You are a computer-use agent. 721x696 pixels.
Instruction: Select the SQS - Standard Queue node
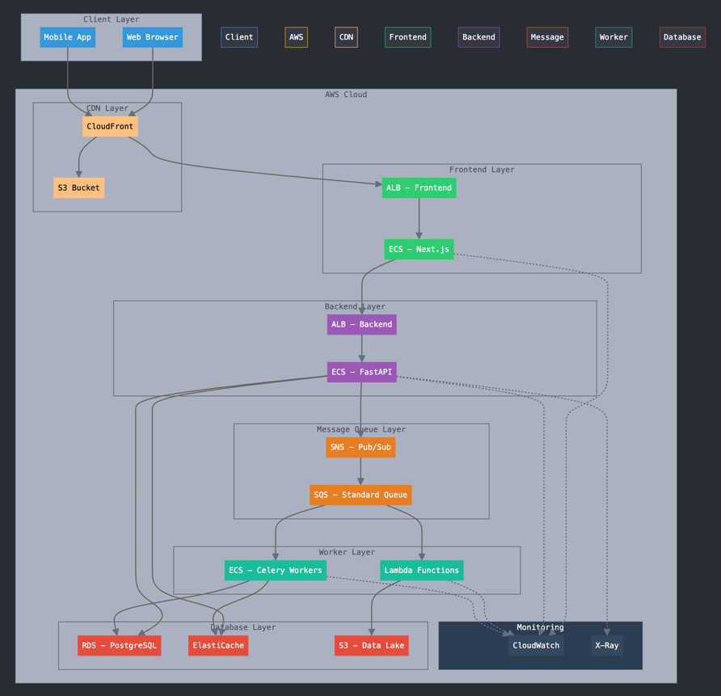coord(360,495)
